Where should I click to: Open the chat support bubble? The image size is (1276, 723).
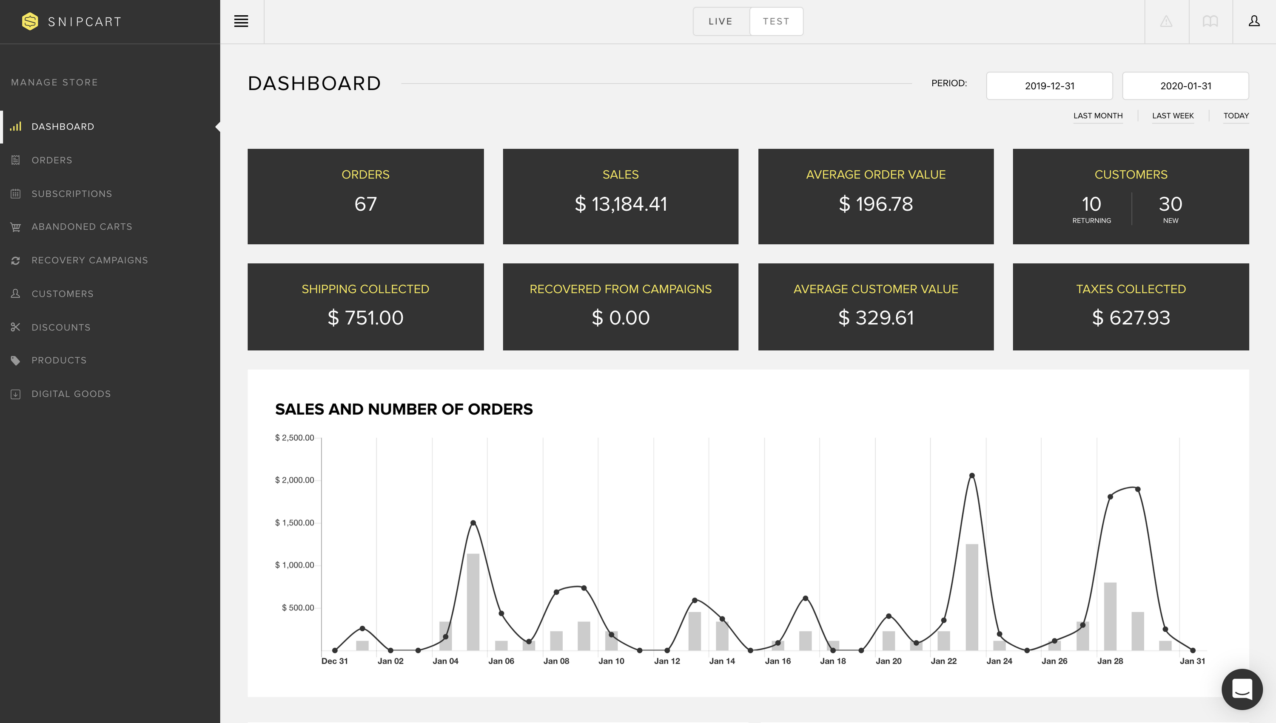(1242, 689)
